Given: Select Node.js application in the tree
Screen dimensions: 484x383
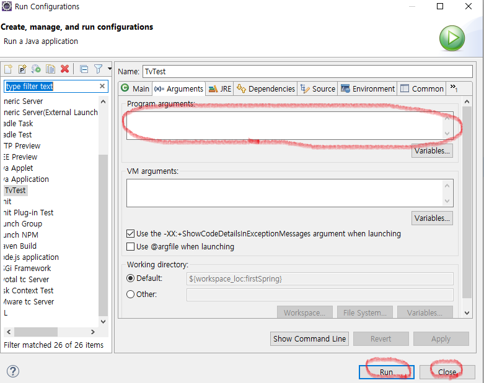Looking at the screenshot, I should [31, 257].
